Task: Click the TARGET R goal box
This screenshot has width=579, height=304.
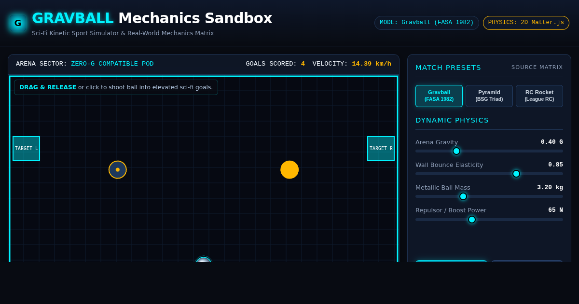Action: [381, 149]
